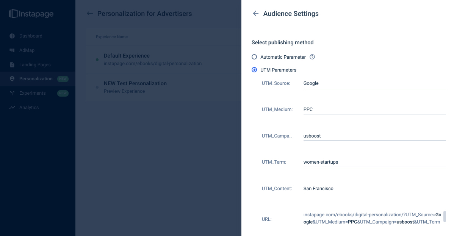Viewport: 454px width, 236px height.
Task: Select the UTM Parameters radio option
Action: (255, 70)
